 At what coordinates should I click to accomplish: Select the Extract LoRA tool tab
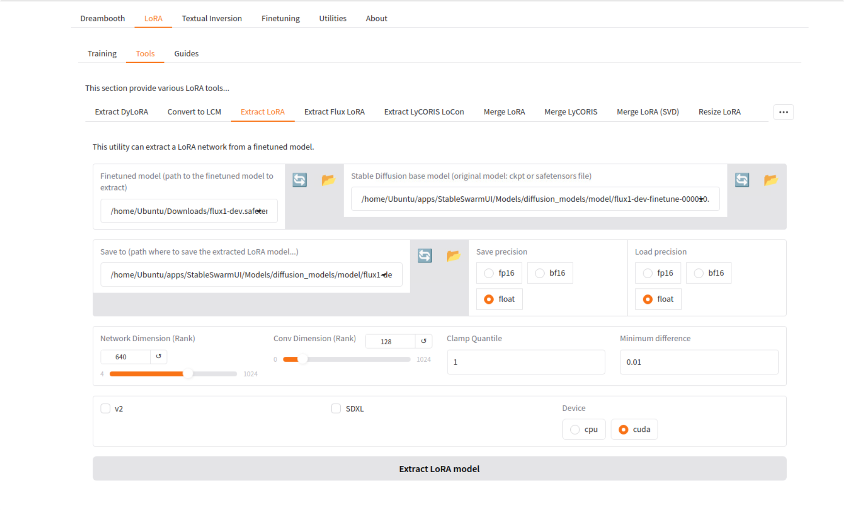263,112
